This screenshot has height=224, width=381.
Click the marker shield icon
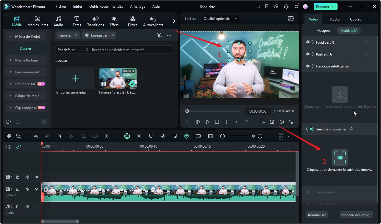pyautogui.click(x=151, y=136)
